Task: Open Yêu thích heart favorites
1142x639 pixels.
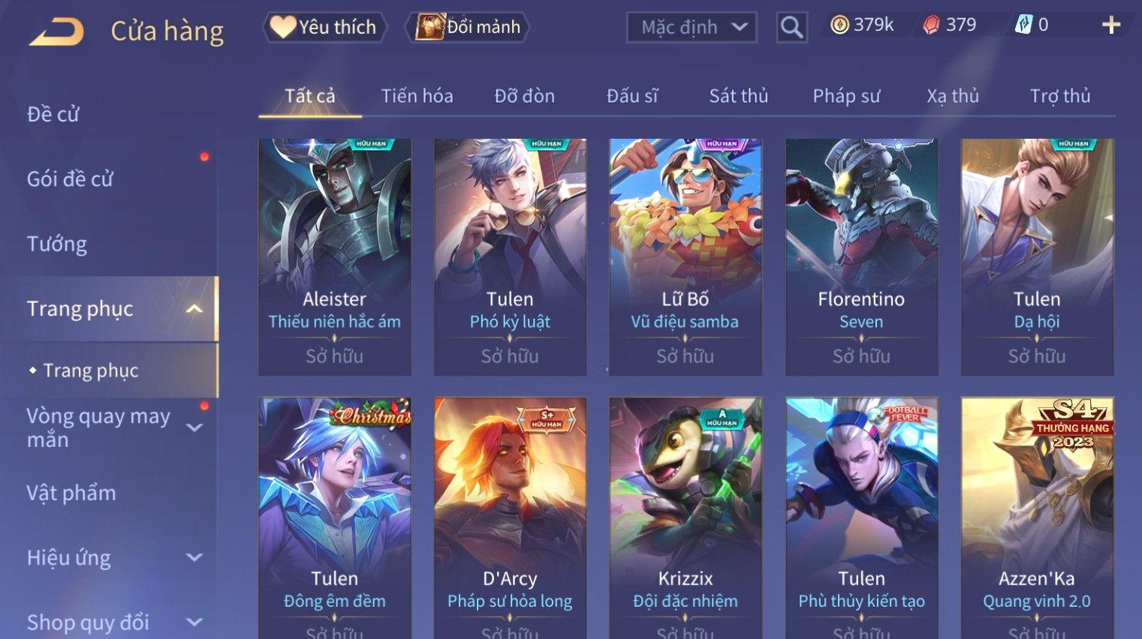Action: click(324, 27)
